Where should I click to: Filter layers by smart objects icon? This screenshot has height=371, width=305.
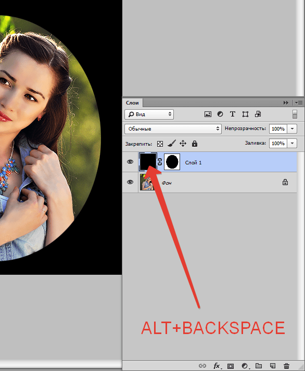[x=258, y=114]
